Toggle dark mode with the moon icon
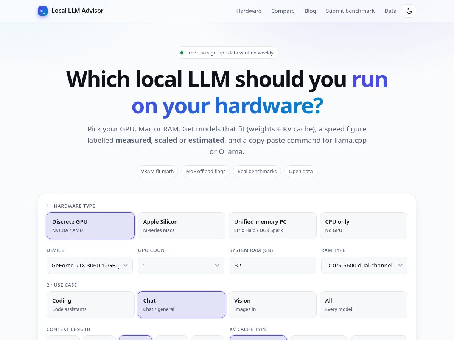 (409, 11)
